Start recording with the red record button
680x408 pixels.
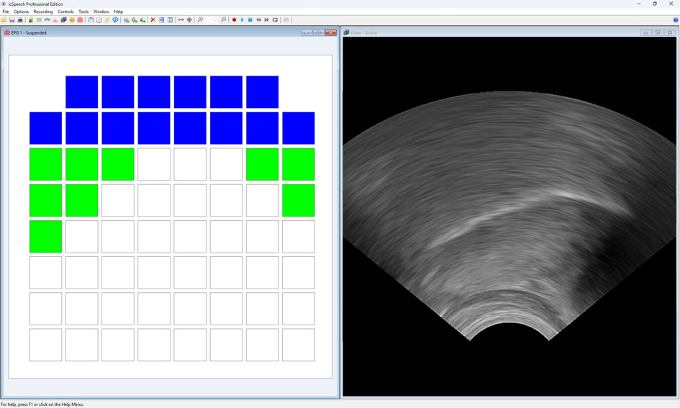point(234,20)
